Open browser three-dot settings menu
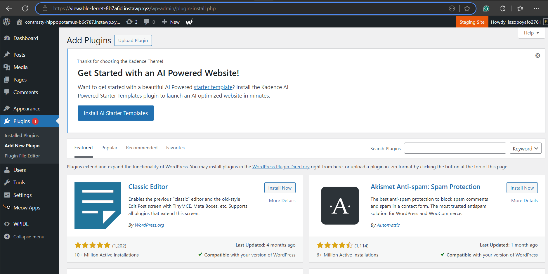The width and height of the screenshot is (548, 274). (536, 8)
